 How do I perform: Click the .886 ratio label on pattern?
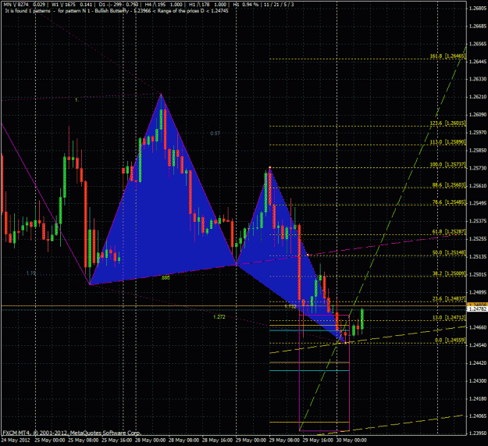(x=166, y=278)
